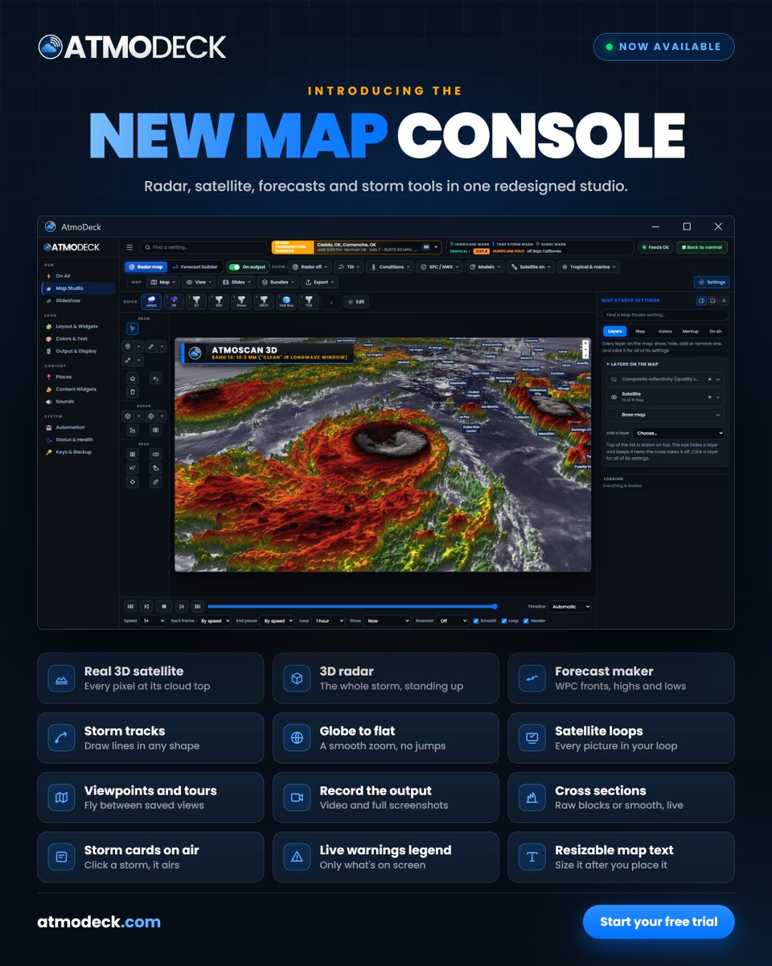Click the quick presets Edit button
Image resolution: width=772 pixels, height=966 pixels.
[x=356, y=302]
